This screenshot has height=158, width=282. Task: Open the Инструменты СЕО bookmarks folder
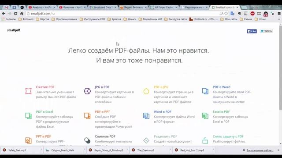[92, 19]
